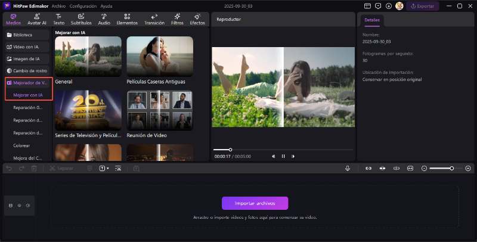Click the Exportar button
Screen dimensions: 477x242
423,6
